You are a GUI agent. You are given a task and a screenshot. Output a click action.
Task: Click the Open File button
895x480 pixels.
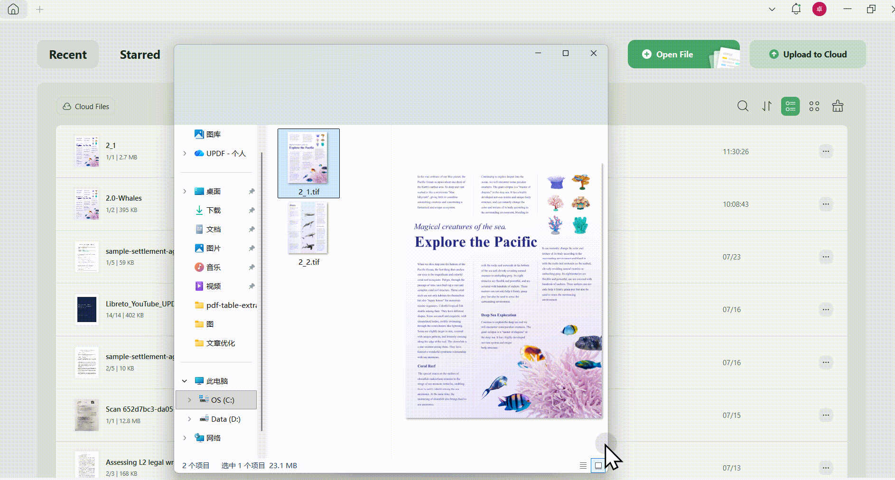click(x=683, y=54)
